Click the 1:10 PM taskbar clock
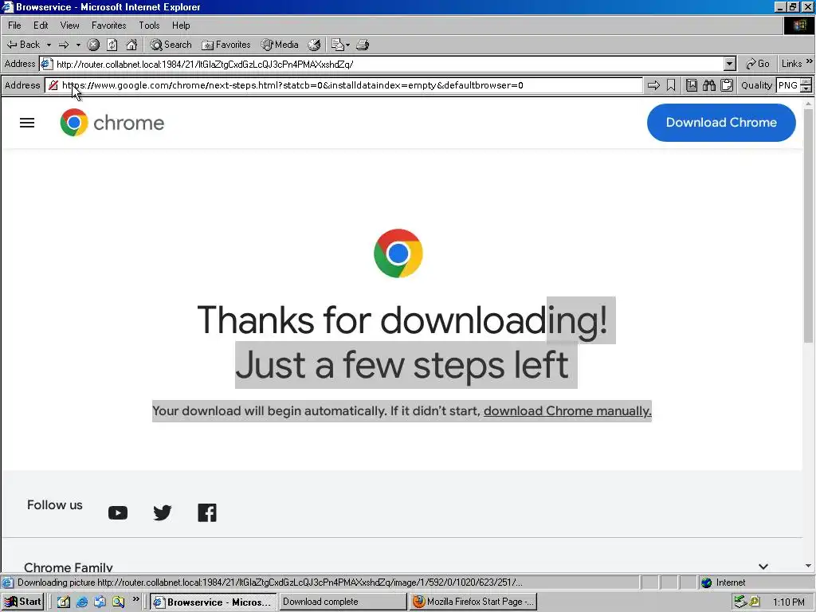816x612 pixels. pyautogui.click(x=788, y=602)
